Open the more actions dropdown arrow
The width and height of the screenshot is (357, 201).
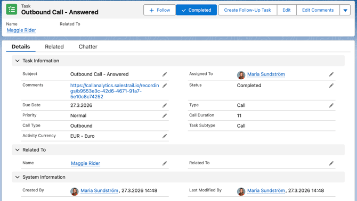[345, 10]
